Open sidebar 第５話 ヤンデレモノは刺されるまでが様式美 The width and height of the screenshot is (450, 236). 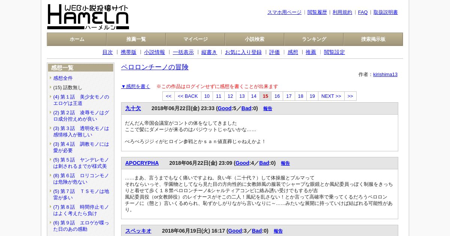coord(81,163)
